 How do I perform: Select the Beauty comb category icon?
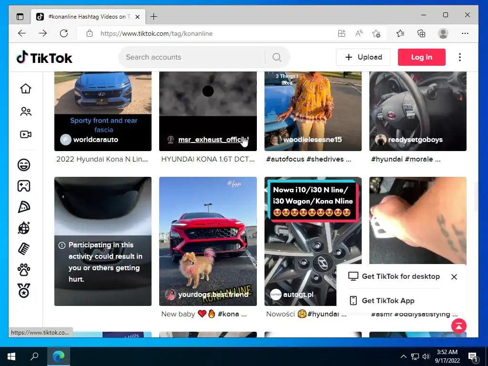pyautogui.click(x=24, y=249)
